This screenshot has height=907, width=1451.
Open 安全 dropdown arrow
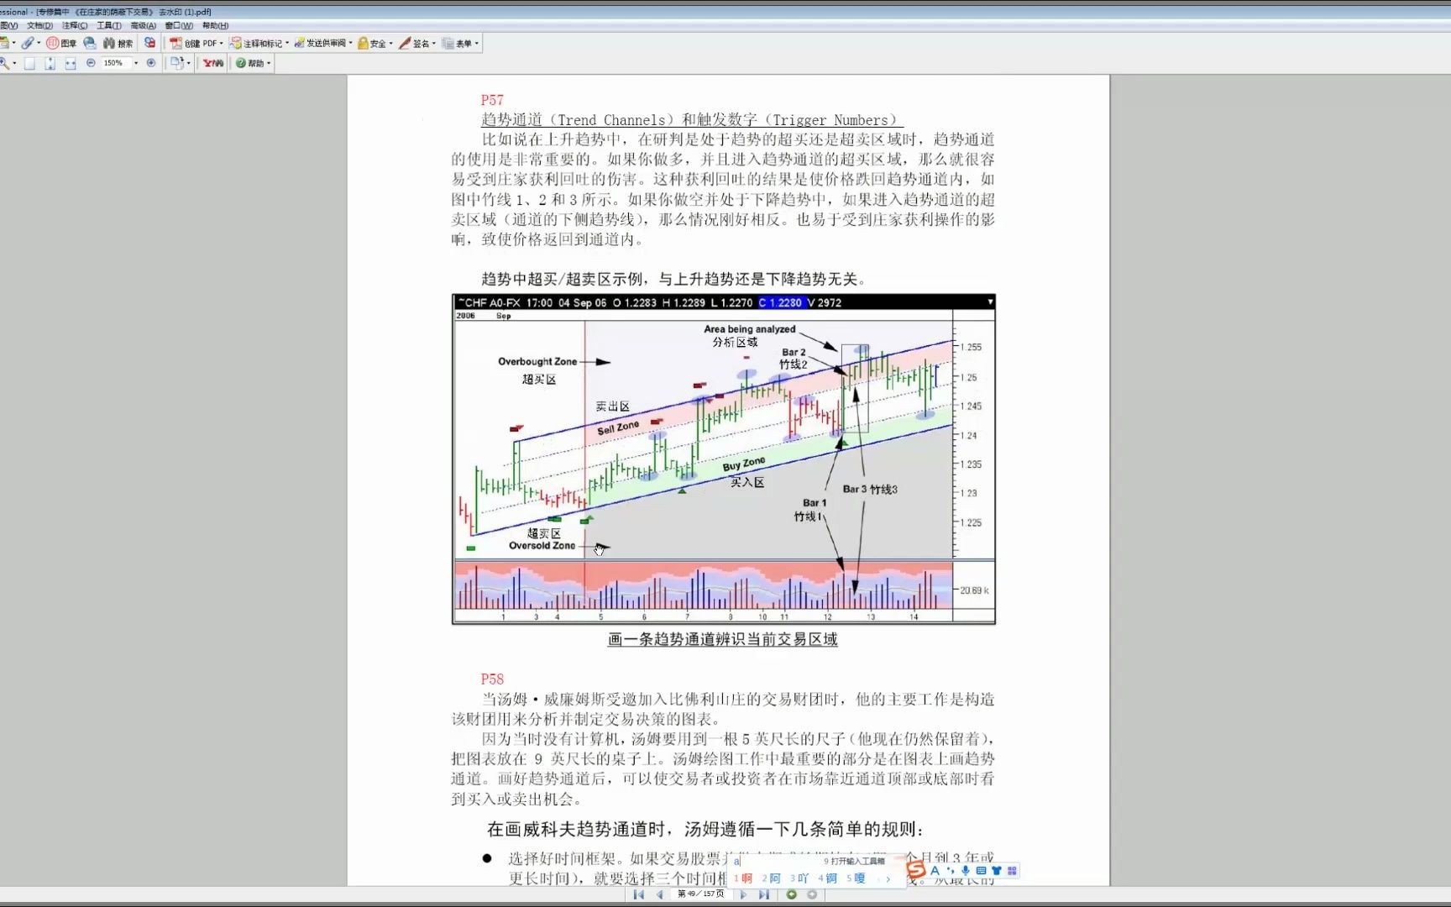pyautogui.click(x=391, y=43)
